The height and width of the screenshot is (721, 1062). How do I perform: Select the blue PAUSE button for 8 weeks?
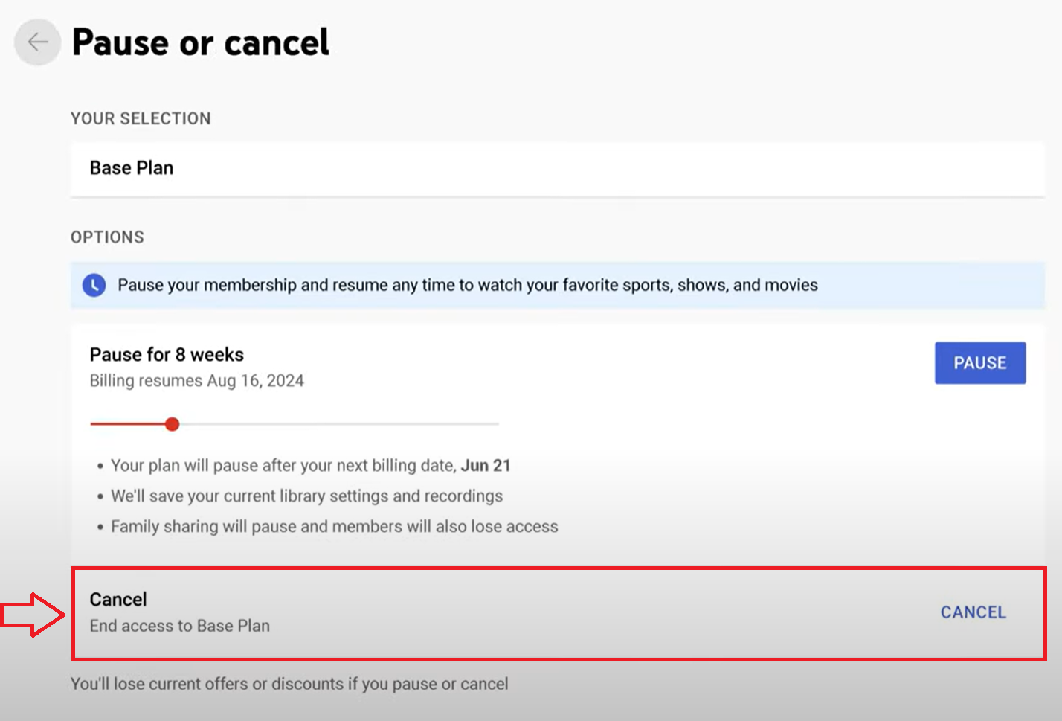tap(979, 363)
